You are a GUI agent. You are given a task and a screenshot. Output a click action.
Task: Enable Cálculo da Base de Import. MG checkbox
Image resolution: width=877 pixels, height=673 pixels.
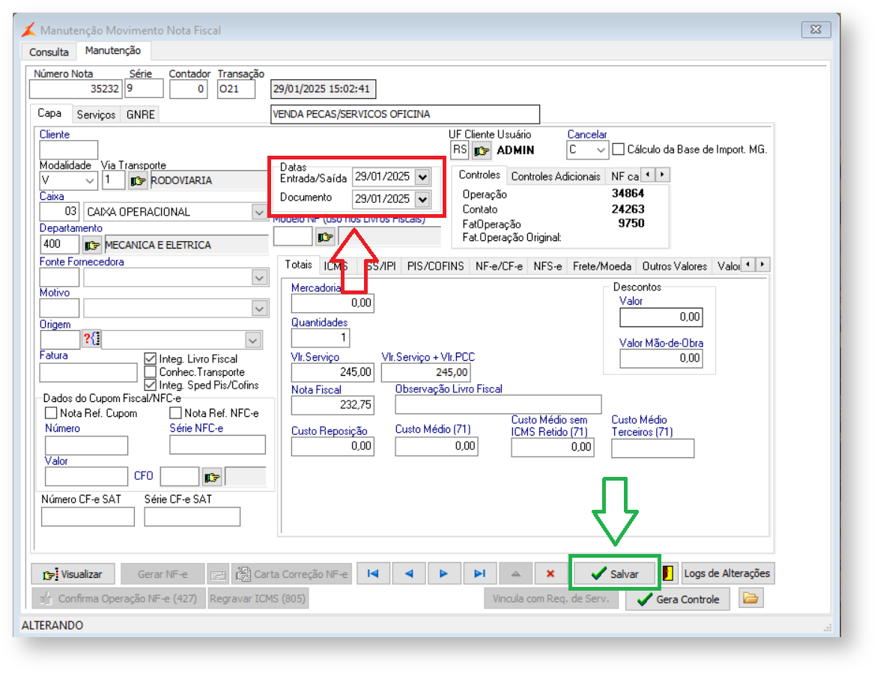618,149
